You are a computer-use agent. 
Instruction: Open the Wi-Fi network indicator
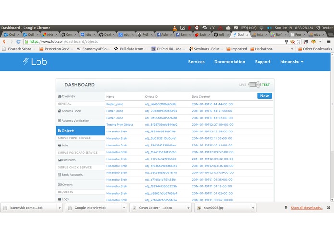pos(261,28)
